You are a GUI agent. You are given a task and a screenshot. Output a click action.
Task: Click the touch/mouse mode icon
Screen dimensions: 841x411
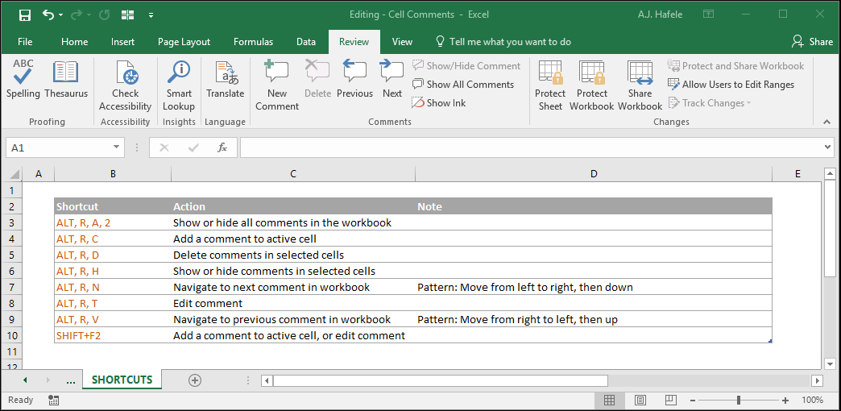point(127,15)
